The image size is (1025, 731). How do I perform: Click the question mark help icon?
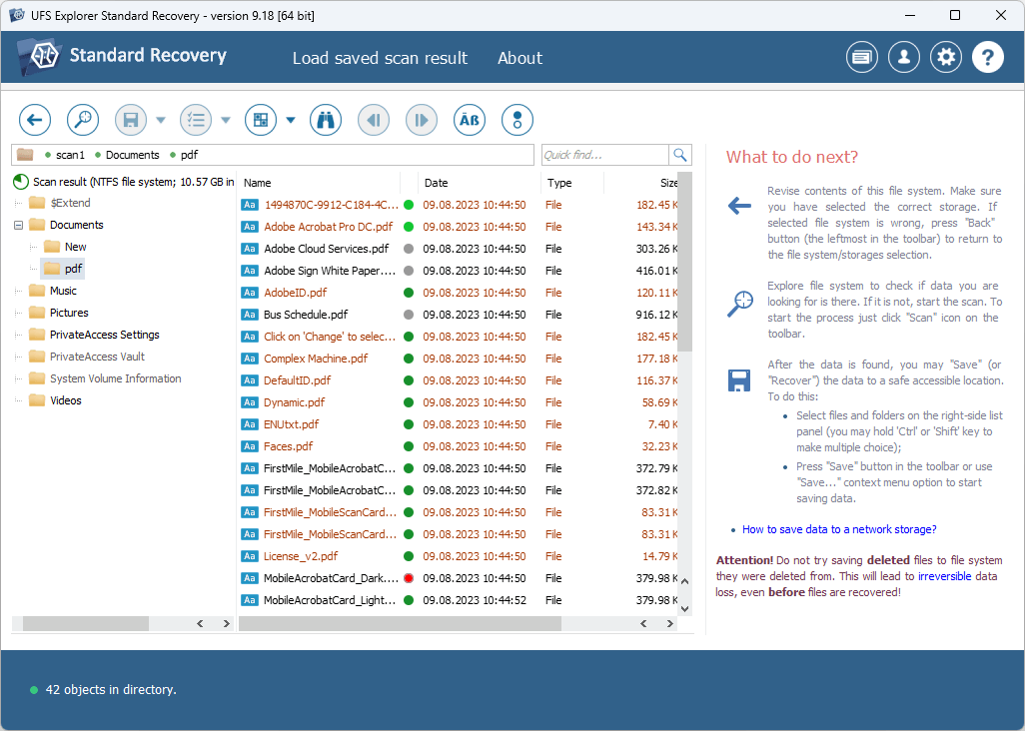(988, 58)
